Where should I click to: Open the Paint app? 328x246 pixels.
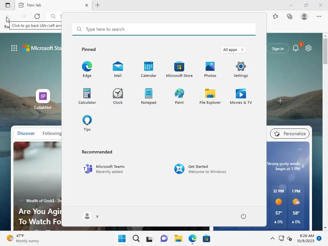click(179, 96)
